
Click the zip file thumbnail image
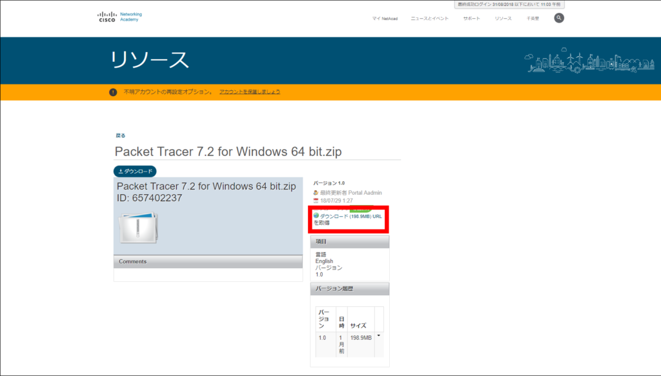[x=138, y=228]
